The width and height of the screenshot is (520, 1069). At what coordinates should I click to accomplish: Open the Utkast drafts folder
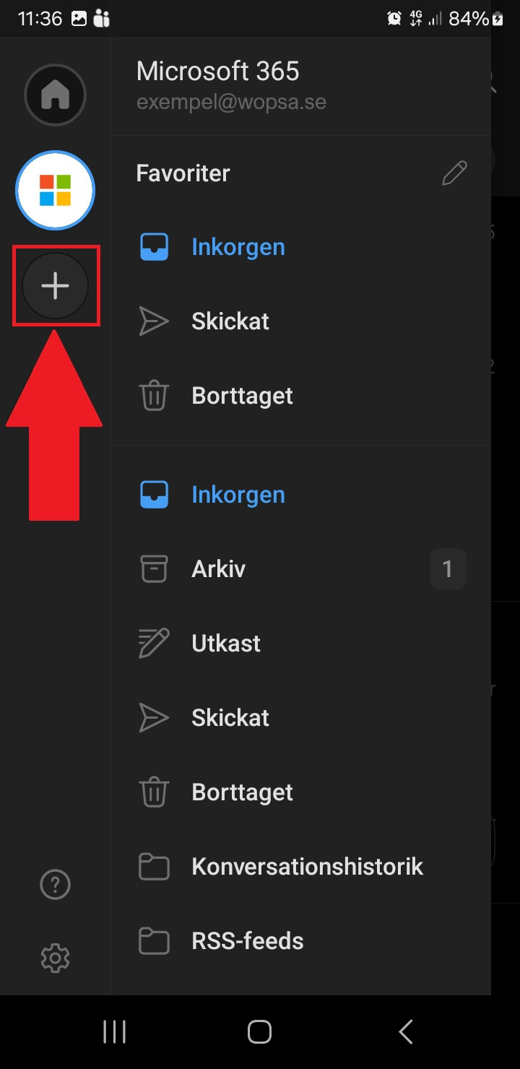pyautogui.click(x=225, y=644)
